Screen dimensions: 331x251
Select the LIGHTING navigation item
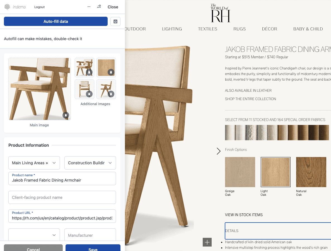tap(172, 29)
